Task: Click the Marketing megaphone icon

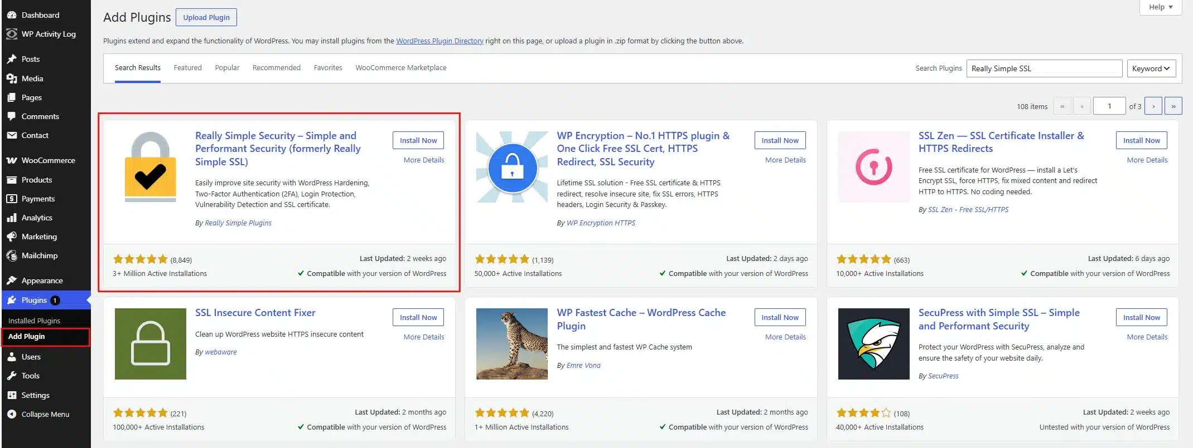Action: pyautogui.click(x=12, y=237)
